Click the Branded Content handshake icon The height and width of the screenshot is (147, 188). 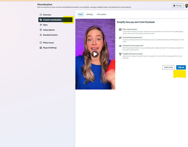pos(41,35)
